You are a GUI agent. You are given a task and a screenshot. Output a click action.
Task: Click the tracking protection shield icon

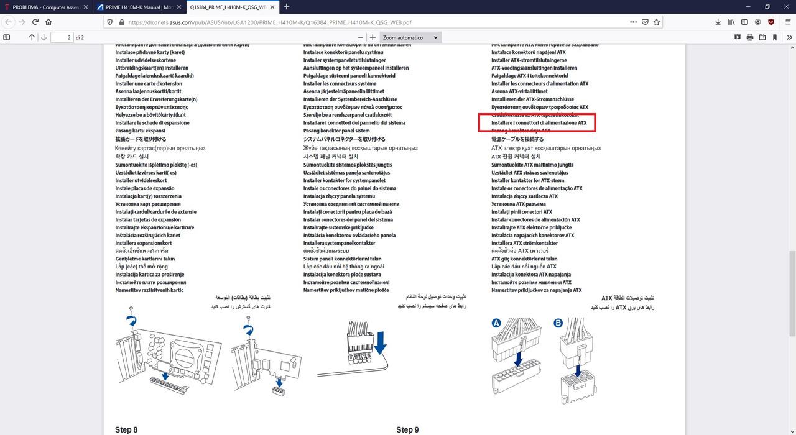(x=111, y=22)
